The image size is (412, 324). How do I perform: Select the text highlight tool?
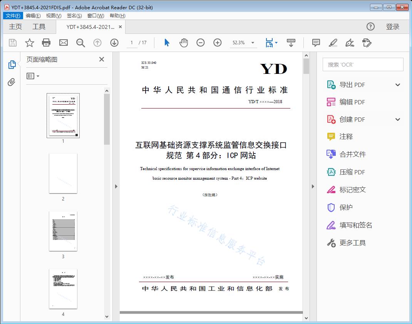(x=333, y=43)
